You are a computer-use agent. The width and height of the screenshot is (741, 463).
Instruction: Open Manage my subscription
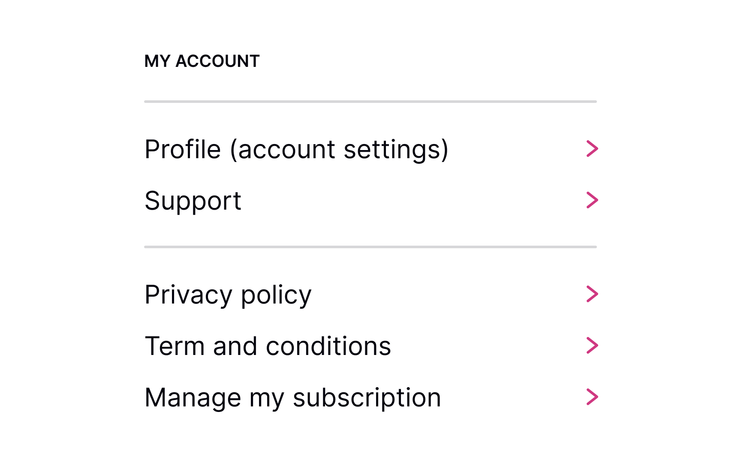coord(293,397)
